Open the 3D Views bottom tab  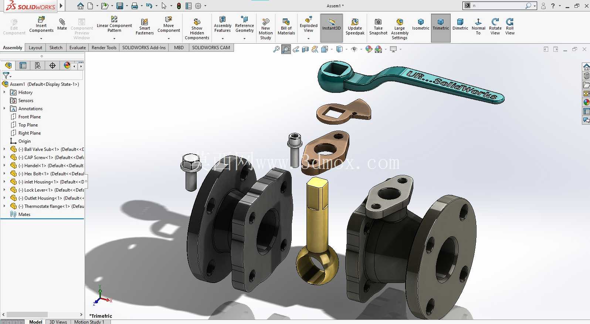click(x=58, y=322)
